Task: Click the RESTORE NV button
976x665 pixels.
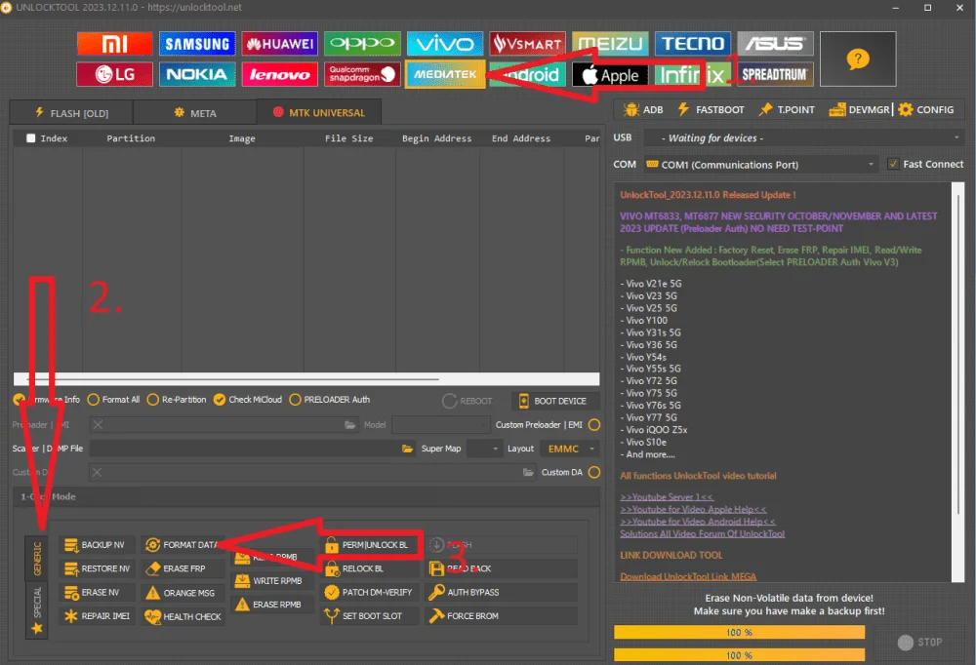Action: [97, 568]
